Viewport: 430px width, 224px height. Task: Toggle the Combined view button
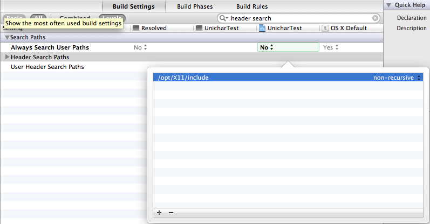pyautogui.click(x=74, y=18)
